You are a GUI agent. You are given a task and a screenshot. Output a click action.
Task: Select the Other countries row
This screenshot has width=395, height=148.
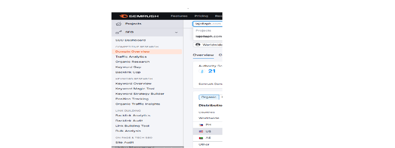tap(208, 145)
